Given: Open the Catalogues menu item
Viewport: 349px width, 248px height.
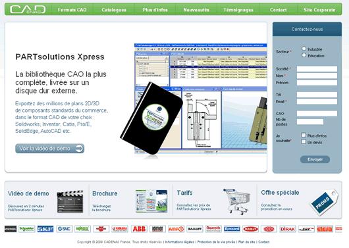Looking at the screenshot, I should (x=114, y=10).
